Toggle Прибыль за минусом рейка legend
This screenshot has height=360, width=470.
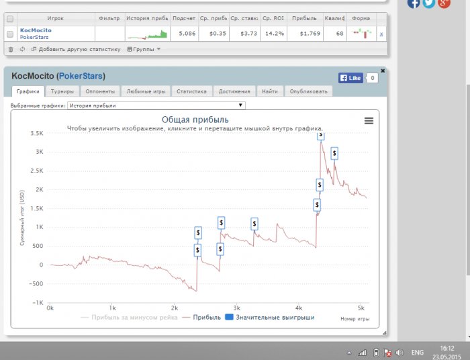point(129,318)
